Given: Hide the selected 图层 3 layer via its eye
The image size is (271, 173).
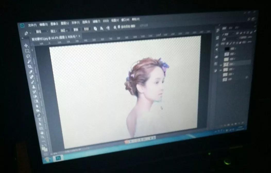Looking at the screenshot, I should pos(221,65).
